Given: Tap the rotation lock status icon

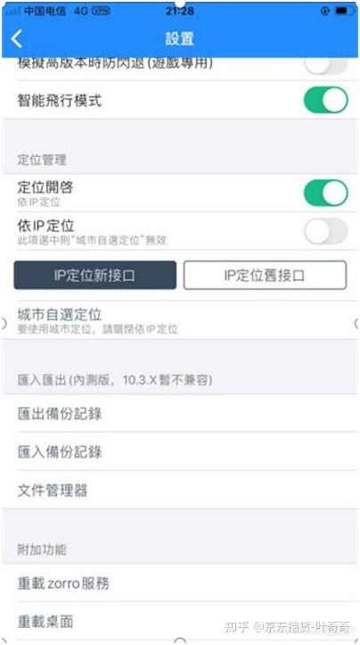Looking at the screenshot, I should coord(324,11).
